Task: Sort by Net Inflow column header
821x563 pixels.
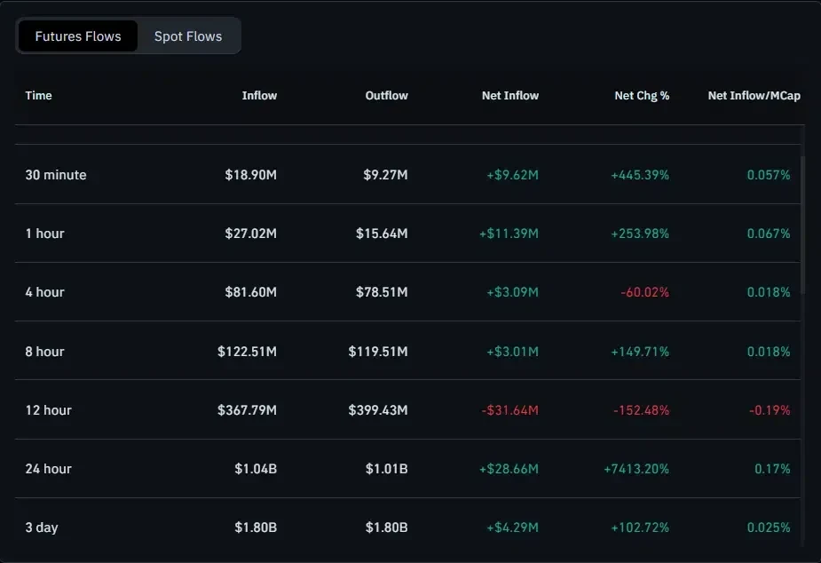Action: point(510,95)
